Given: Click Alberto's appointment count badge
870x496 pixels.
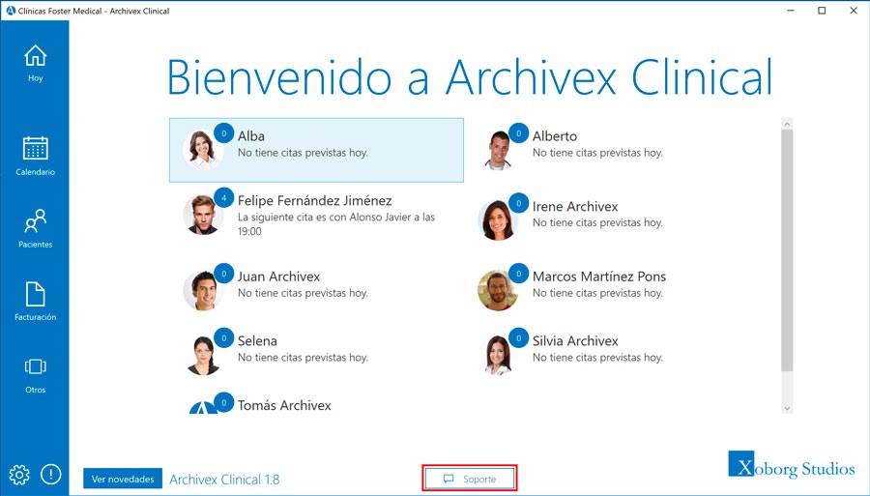Looking at the screenshot, I should coord(519,133).
